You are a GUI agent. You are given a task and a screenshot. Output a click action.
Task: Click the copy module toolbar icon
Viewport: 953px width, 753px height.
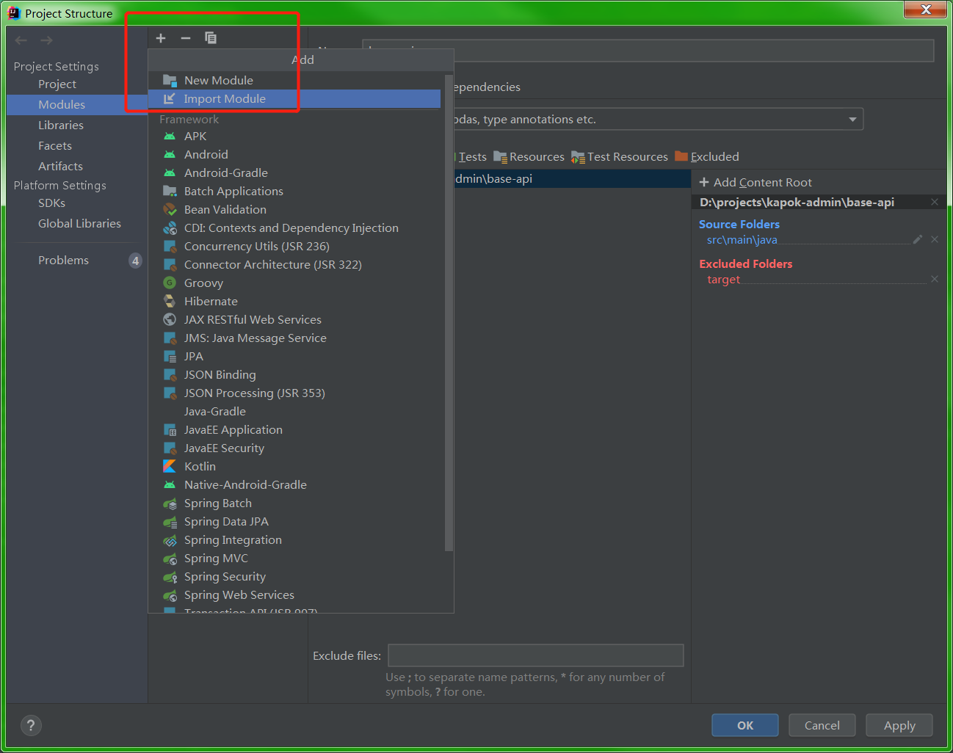coord(211,38)
